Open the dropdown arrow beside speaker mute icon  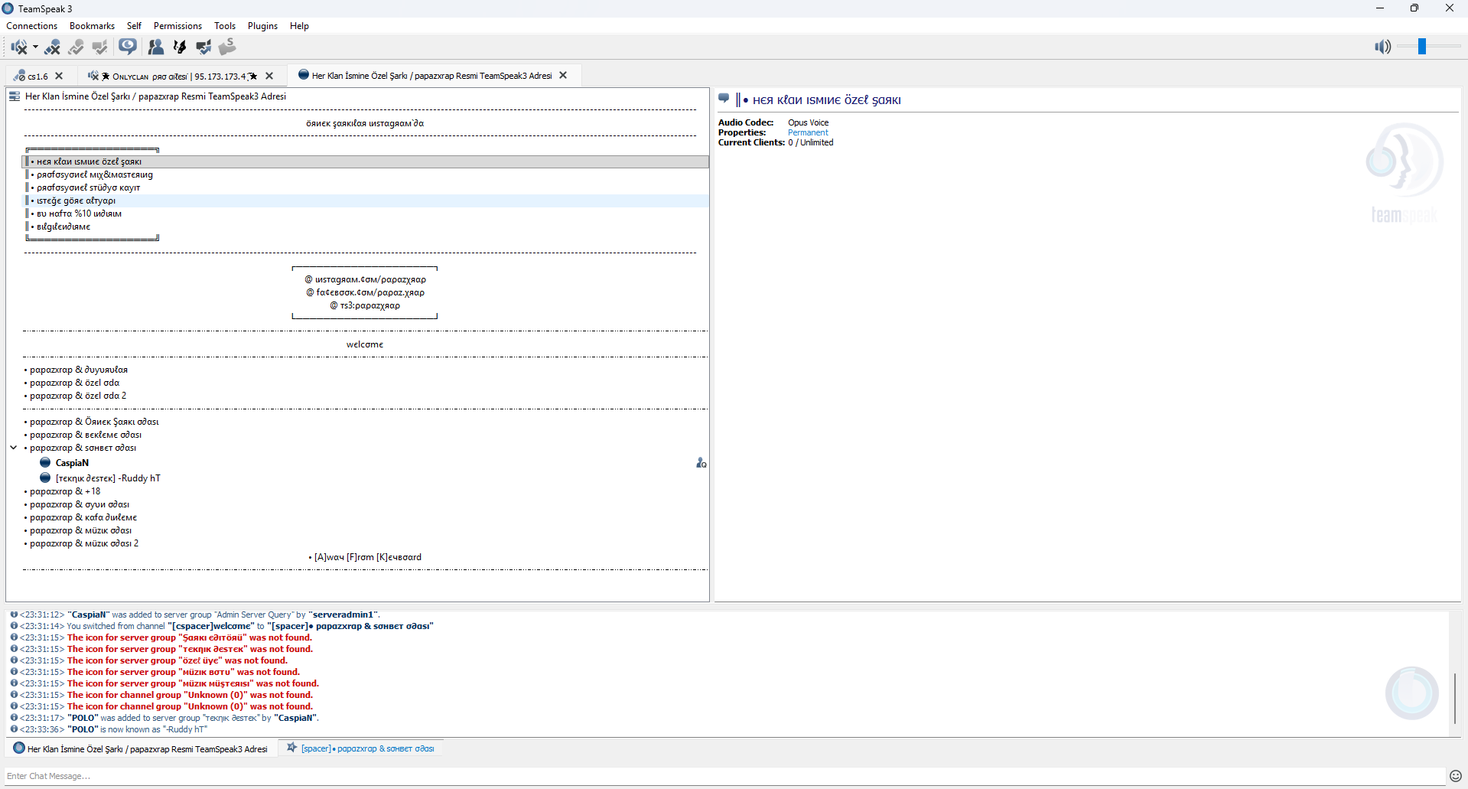35,47
